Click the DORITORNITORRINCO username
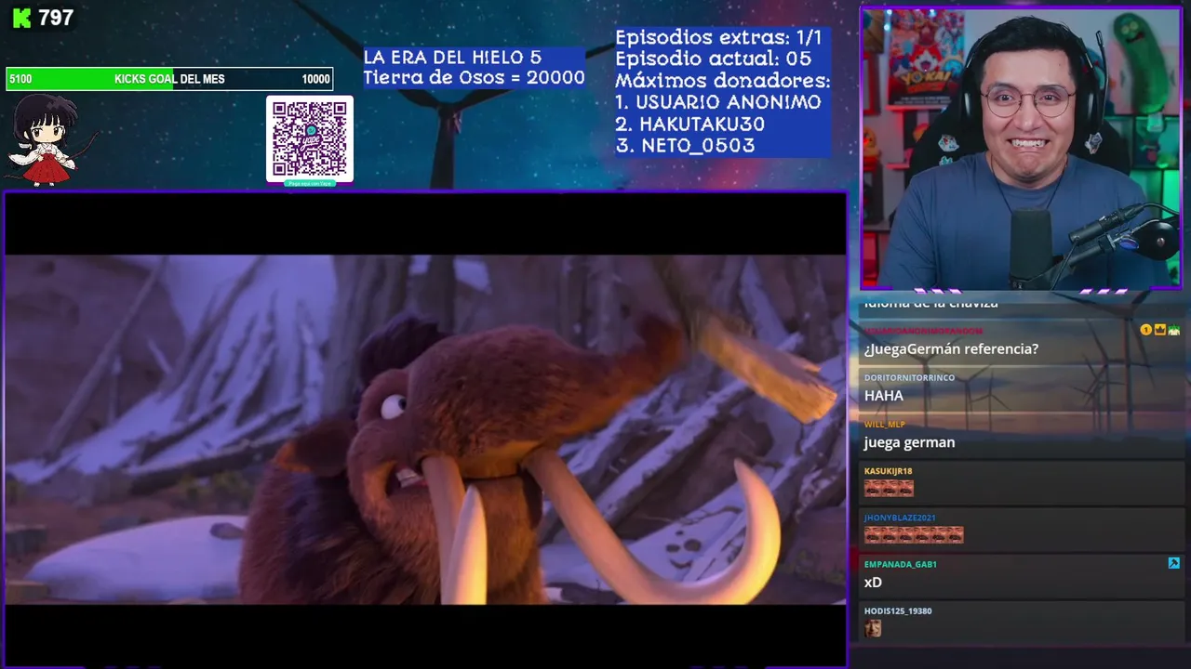The image size is (1191, 669). [x=909, y=377]
